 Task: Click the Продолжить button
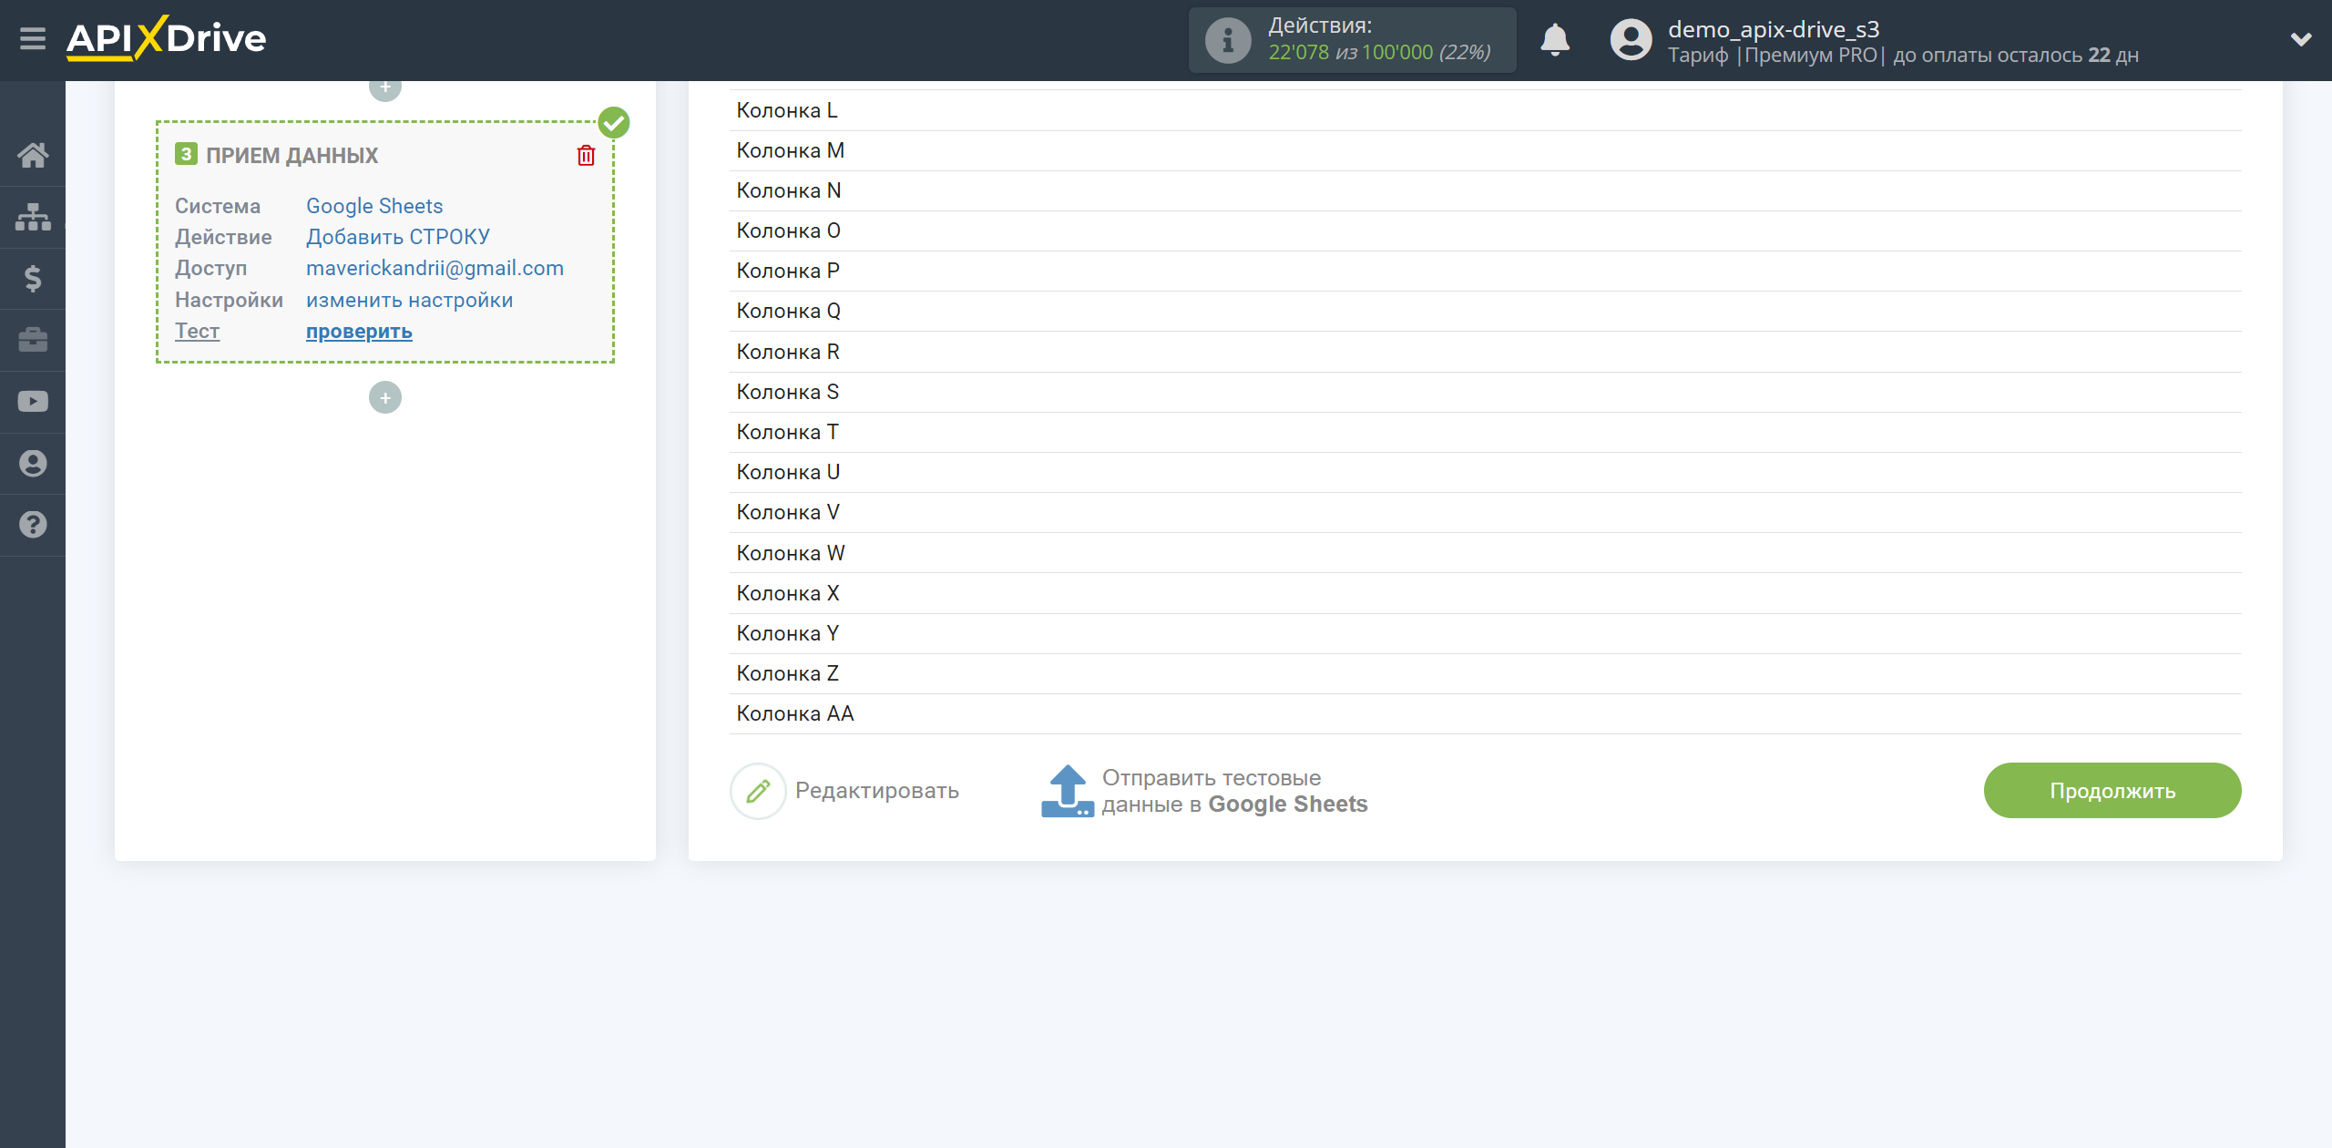point(2112,791)
